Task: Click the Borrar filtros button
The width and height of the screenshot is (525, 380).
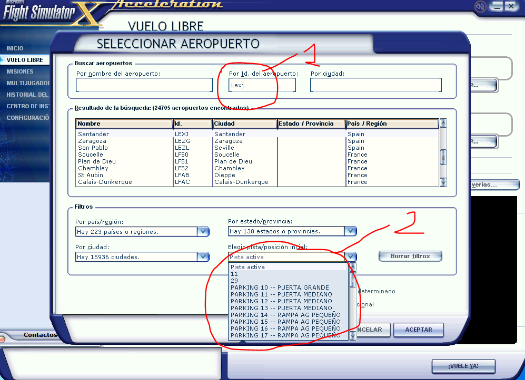Action: click(410, 256)
